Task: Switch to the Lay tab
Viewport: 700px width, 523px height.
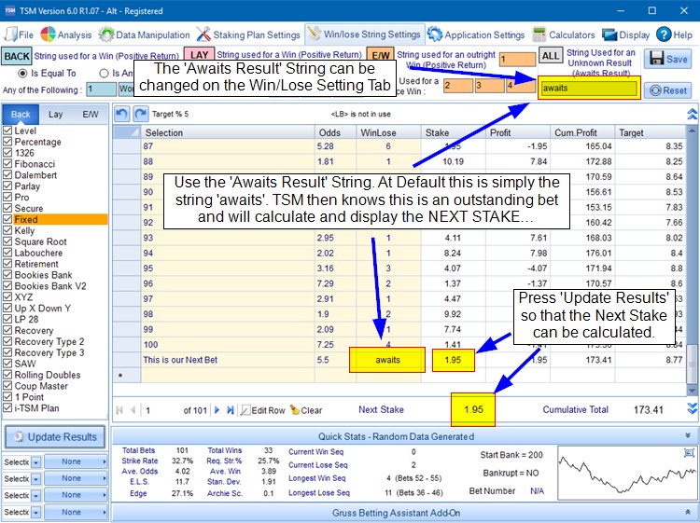Action: pyautogui.click(x=56, y=114)
